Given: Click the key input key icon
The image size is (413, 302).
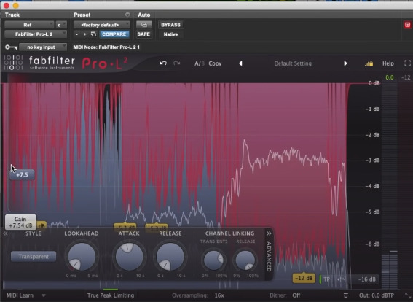Looking at the screenshot, I should tap(11, 47).
